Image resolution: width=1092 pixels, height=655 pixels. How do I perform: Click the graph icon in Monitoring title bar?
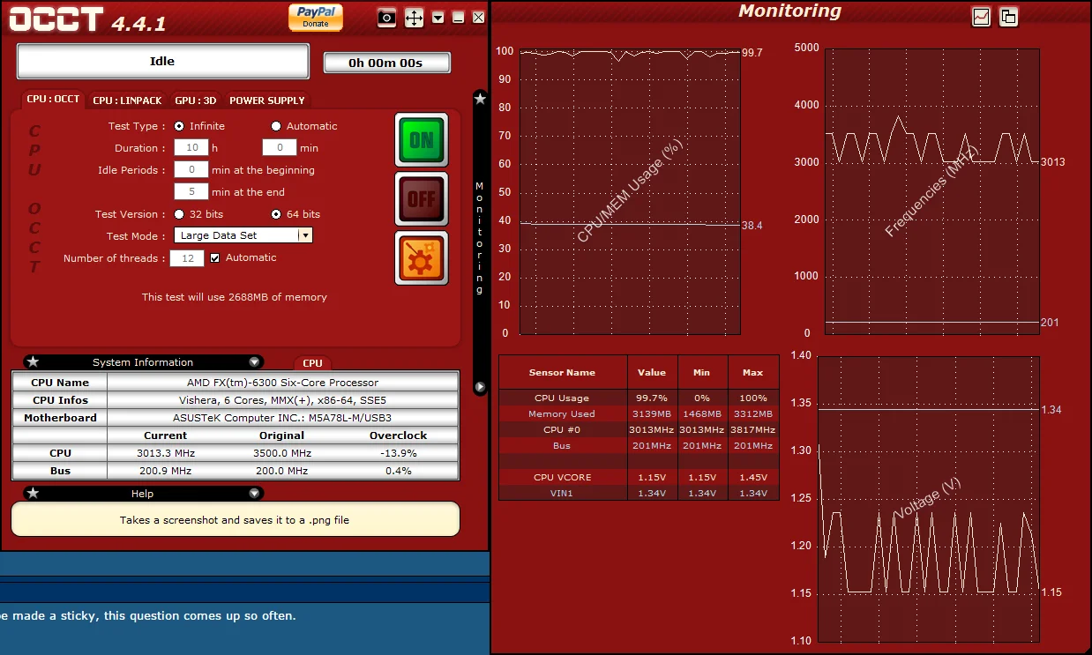pos(981,17)
